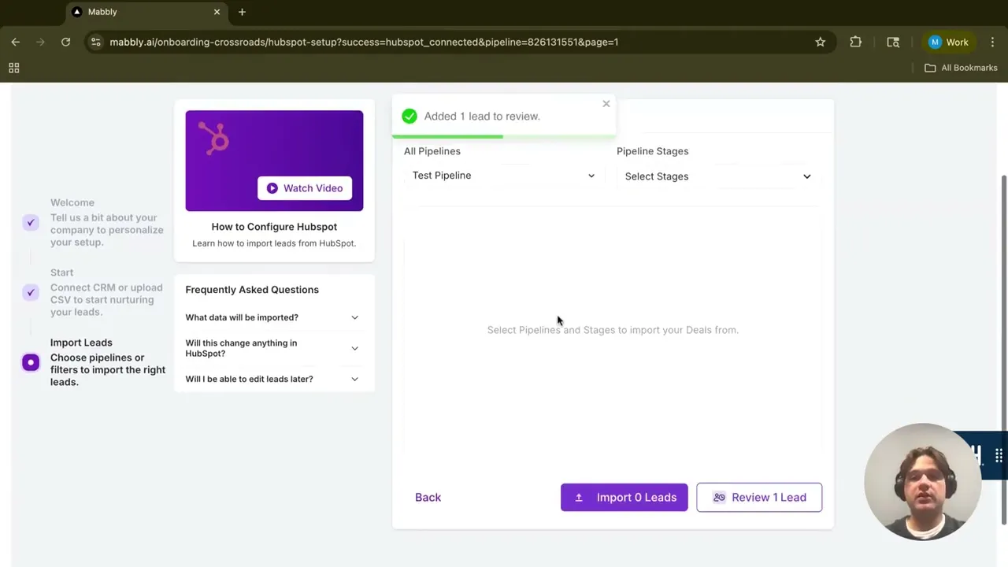Select the Welcome step label
1008x567 pixels.
[x=72, y=202]
